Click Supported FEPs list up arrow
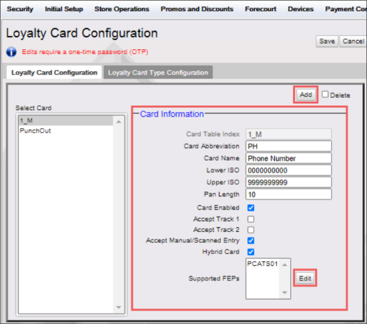The height and width of the screenshot is (324, 367). [285, 265]
